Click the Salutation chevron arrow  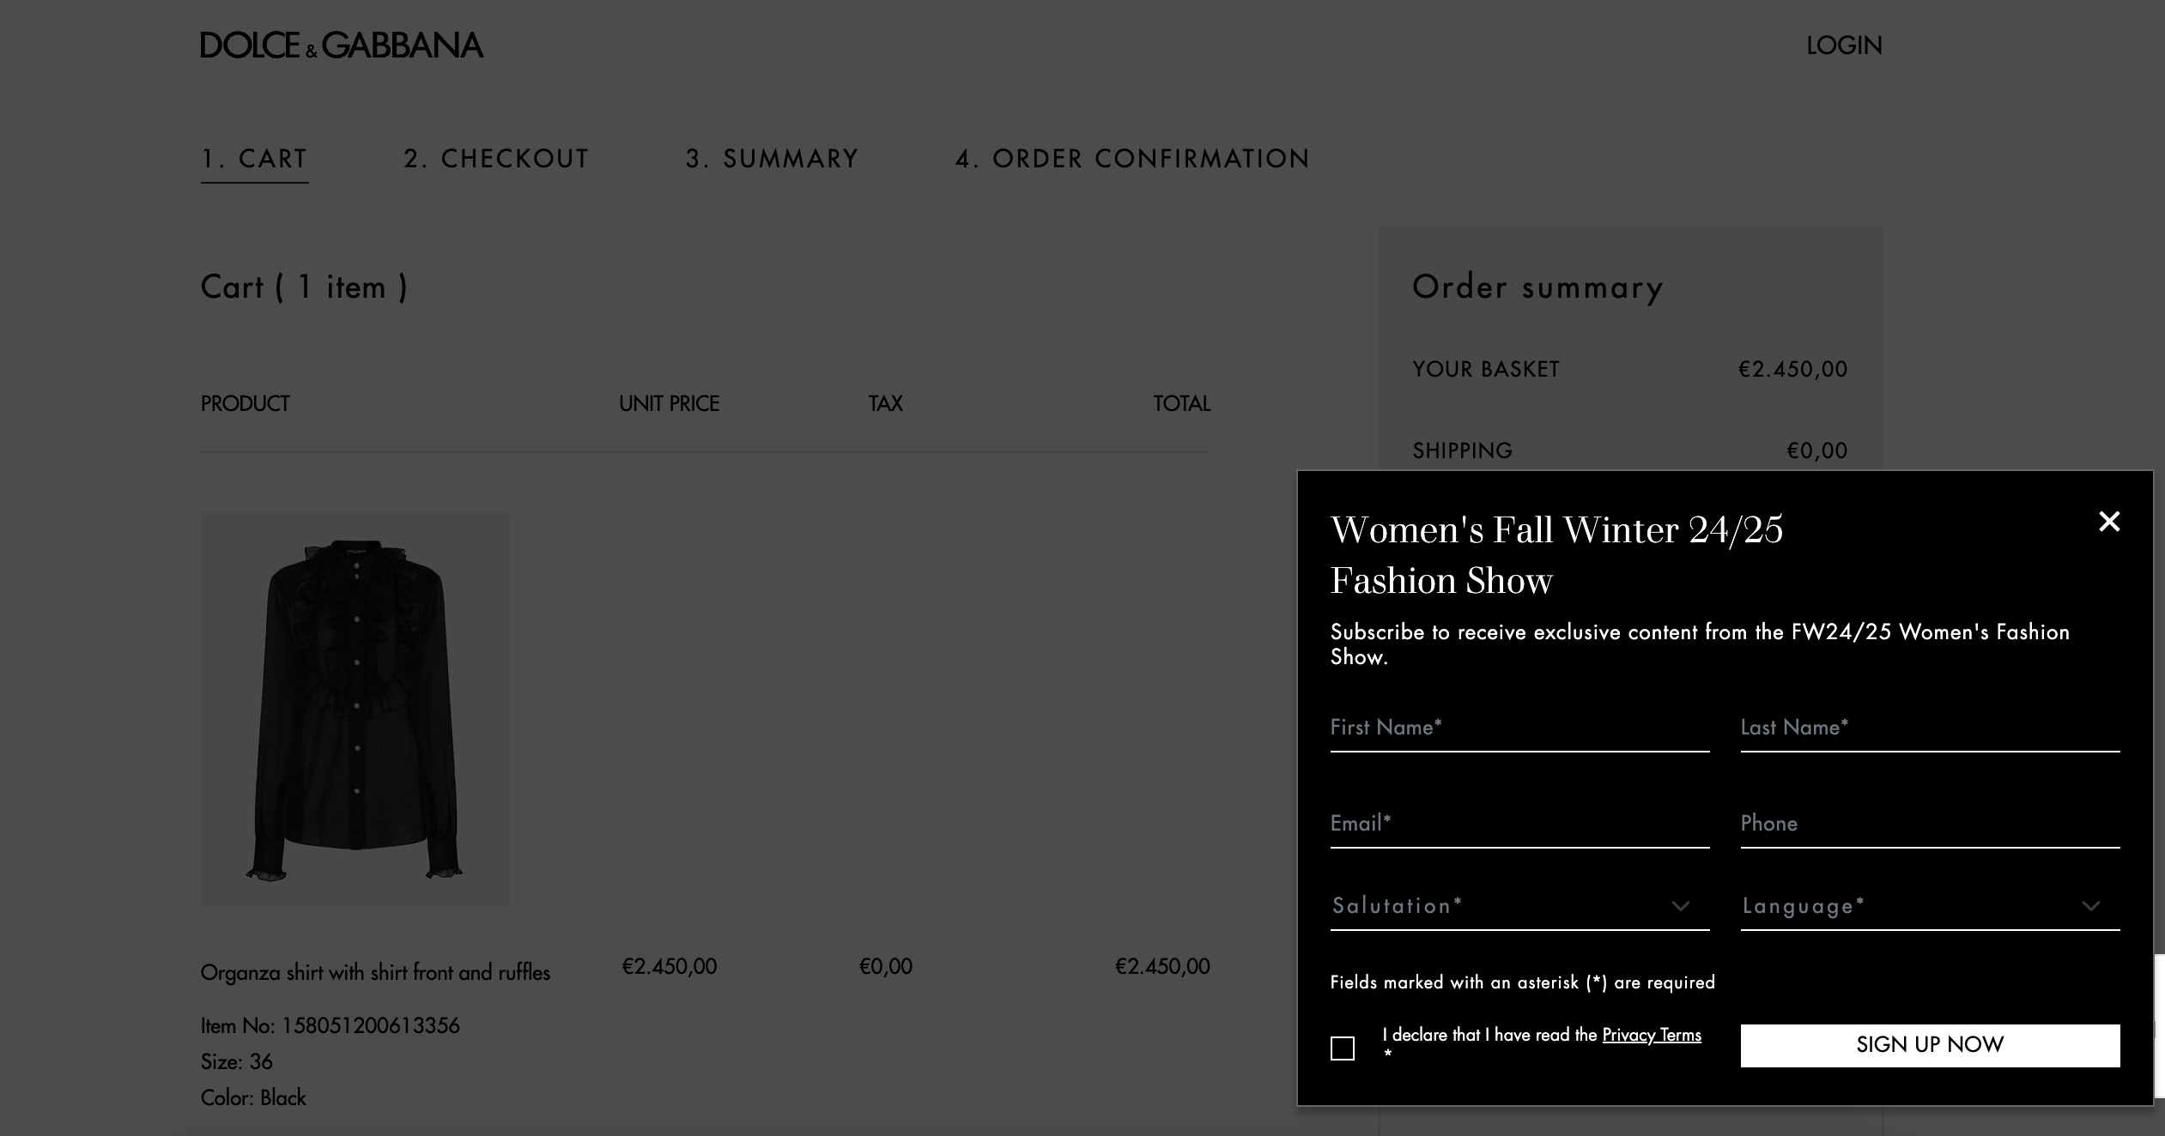tap(1680, 906)
